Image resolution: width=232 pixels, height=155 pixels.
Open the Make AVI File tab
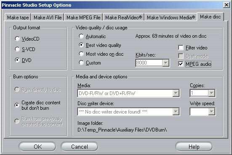pos(48,17)
